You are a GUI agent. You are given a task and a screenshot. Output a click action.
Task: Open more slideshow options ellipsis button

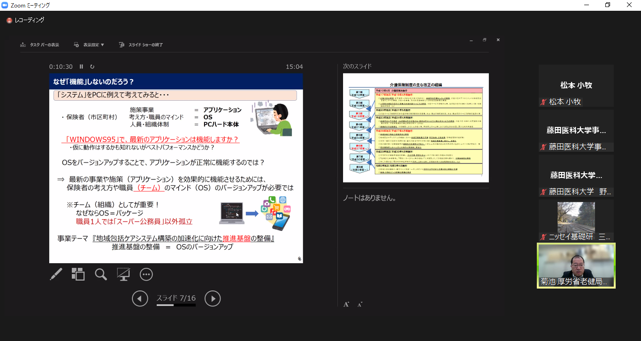(146, 274)
